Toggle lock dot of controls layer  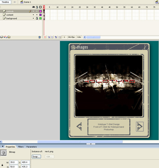click(37, 11)
